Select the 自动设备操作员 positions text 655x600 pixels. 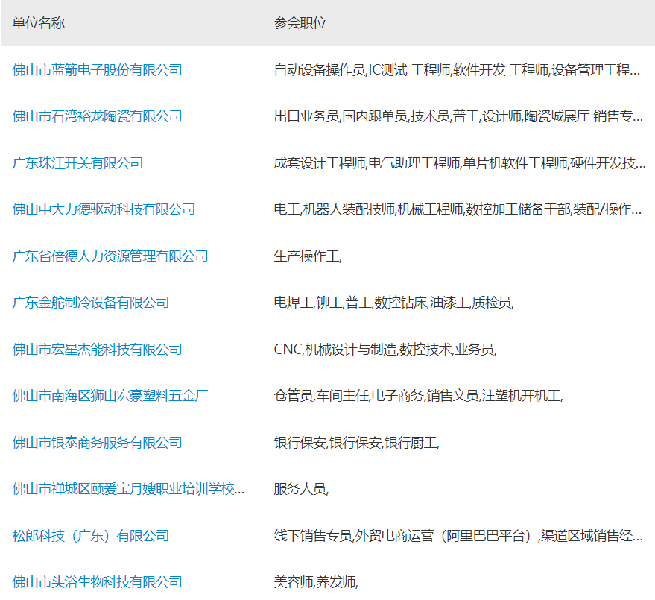457,70
